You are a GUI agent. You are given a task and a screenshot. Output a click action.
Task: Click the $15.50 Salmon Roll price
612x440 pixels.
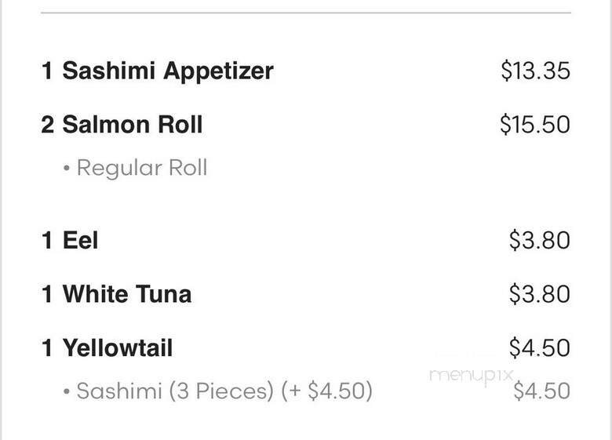(x=535, y=125)
